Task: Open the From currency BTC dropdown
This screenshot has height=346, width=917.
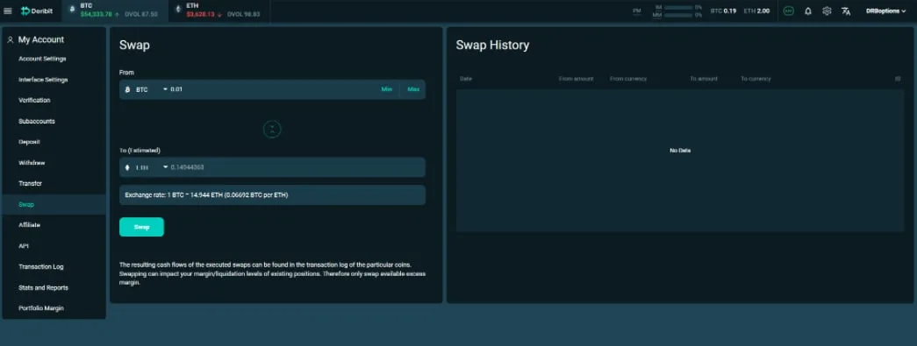Action: pyautogui.click(x=145, y=89)
